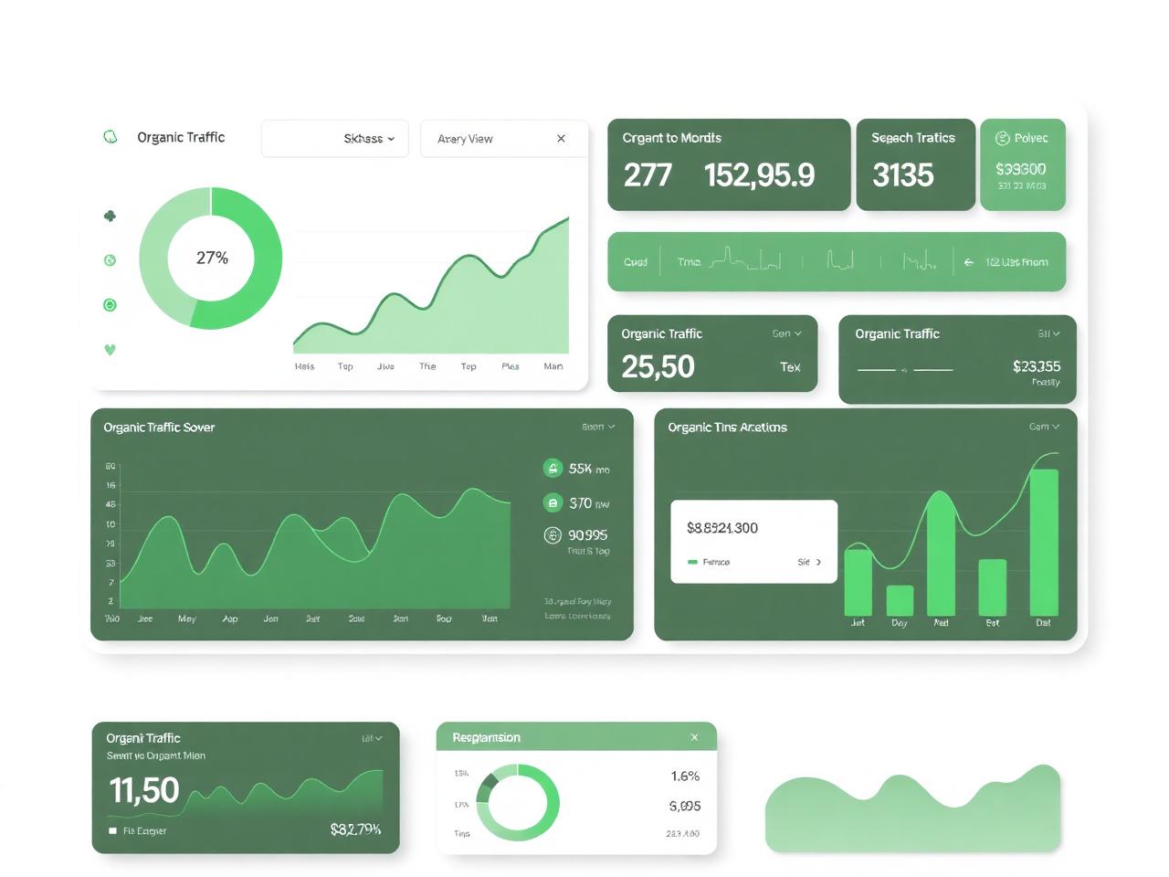Click the 5,995 value in Regplamsion

[685, 807]
